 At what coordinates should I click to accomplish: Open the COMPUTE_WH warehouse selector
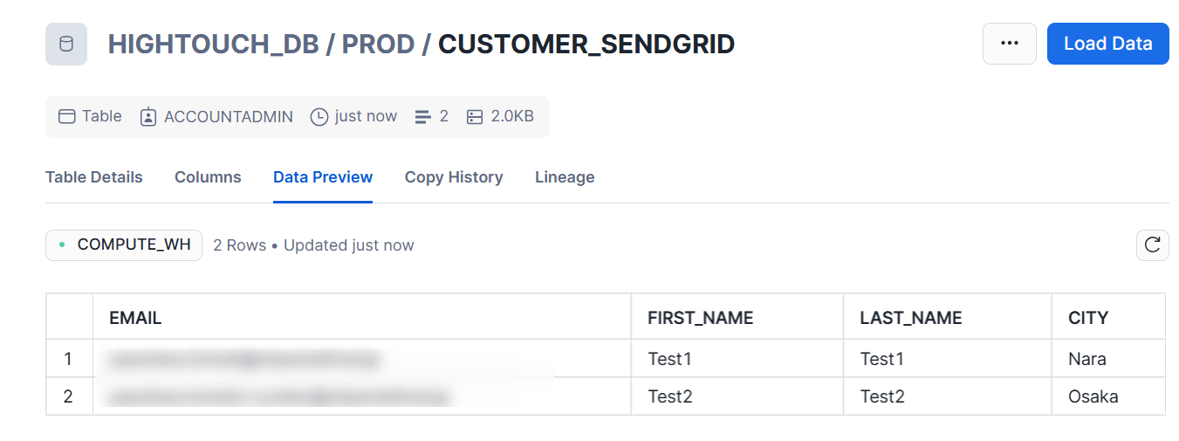124,245
